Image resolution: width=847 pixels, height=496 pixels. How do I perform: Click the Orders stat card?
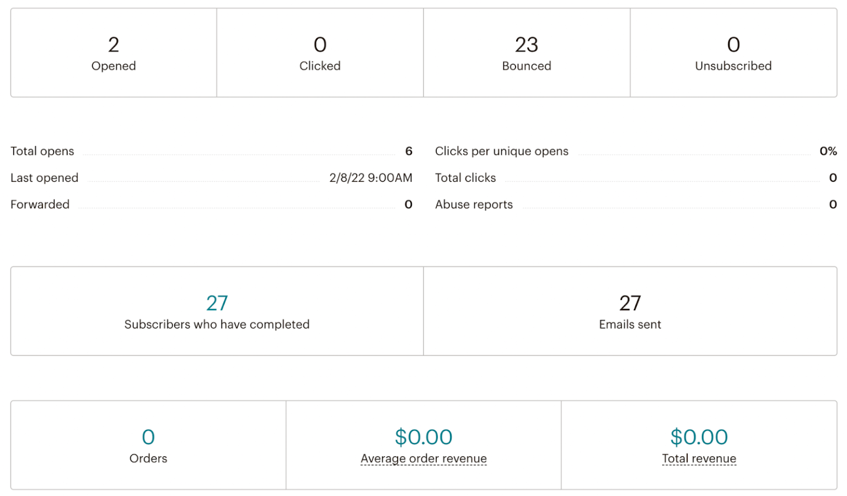click(148, 445)
